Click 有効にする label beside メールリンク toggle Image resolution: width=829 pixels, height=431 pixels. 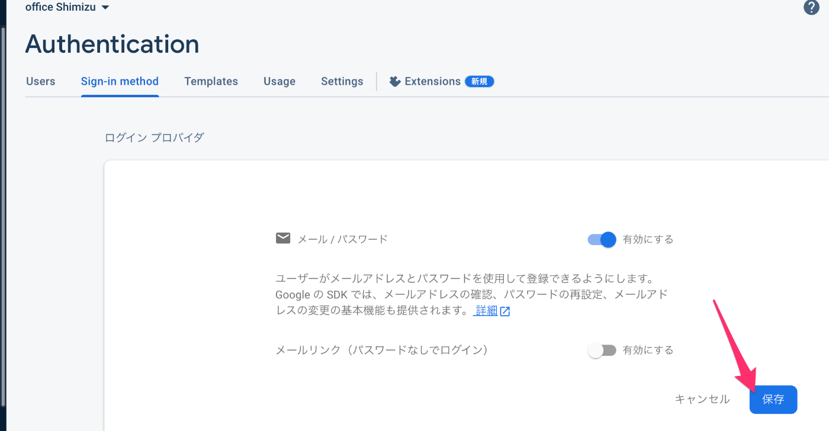point(648,350)
